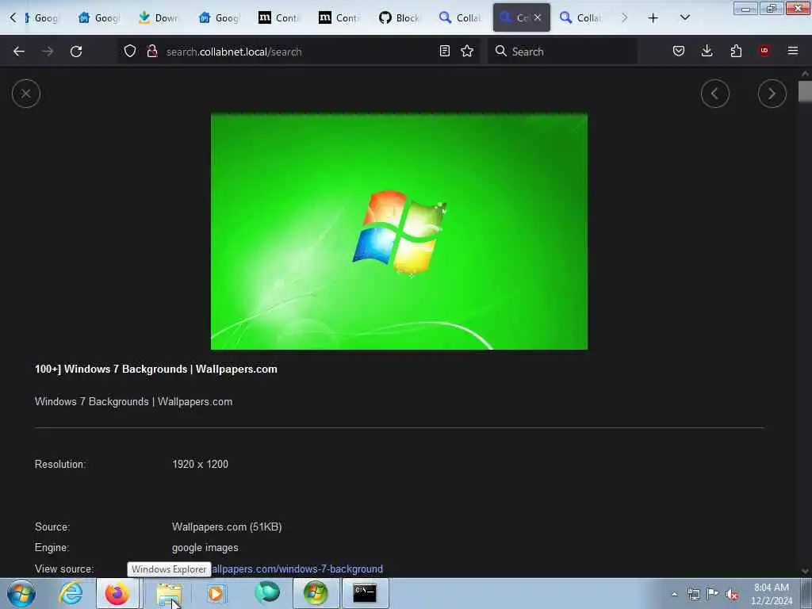The height and width of the screenshot is (609, 812).
Task: Click the source value 'Wallpapers.com (51KB)'
Action: [x=227, y=527]
